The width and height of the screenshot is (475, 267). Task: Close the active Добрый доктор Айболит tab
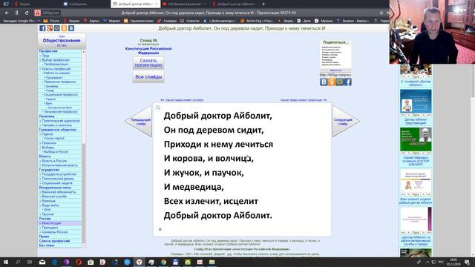pos(157,4)
